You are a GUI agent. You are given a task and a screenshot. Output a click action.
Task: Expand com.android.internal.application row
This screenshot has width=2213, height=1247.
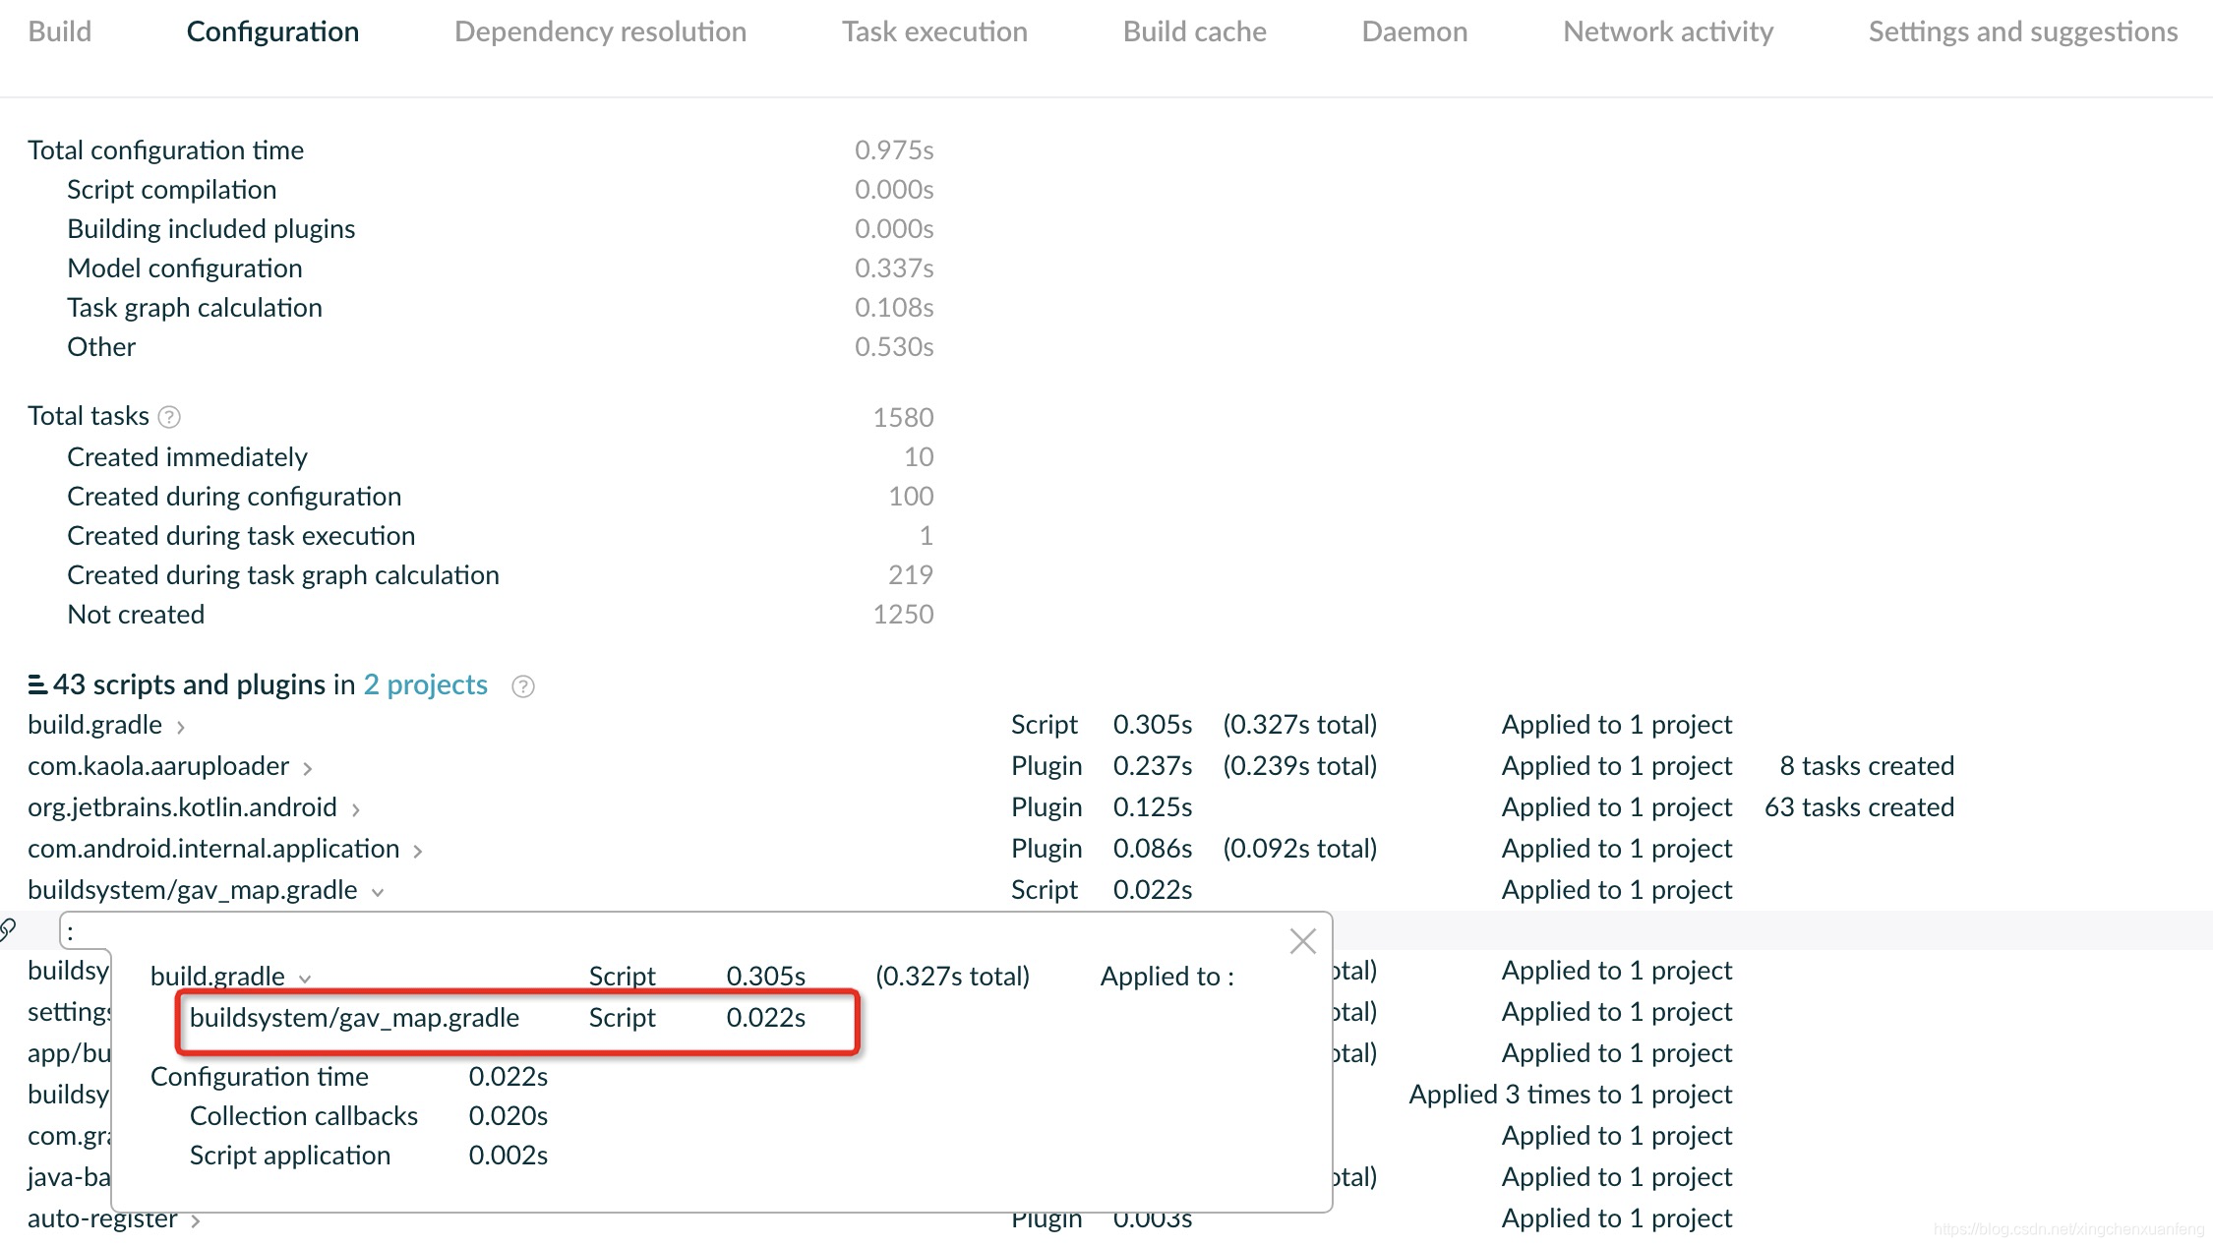(x=418, y=852)
